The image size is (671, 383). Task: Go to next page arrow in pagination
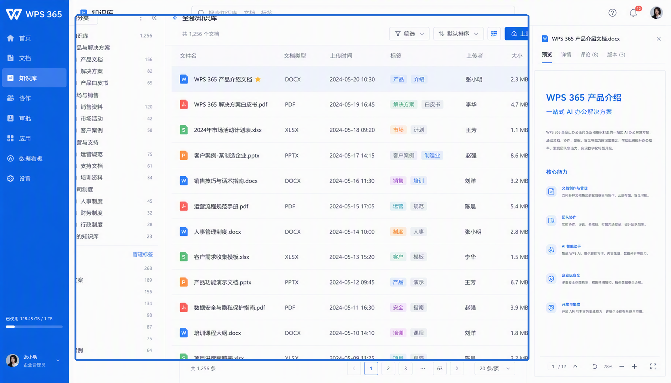coord(457,368)
